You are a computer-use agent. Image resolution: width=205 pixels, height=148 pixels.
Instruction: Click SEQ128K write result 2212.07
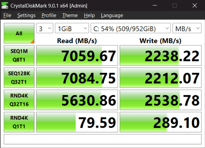coord(161,78)
